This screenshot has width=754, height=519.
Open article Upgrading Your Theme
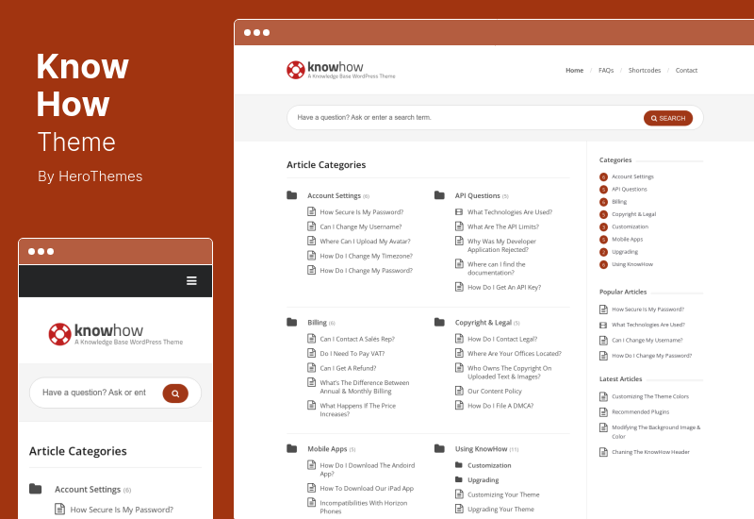click(500, 509)
